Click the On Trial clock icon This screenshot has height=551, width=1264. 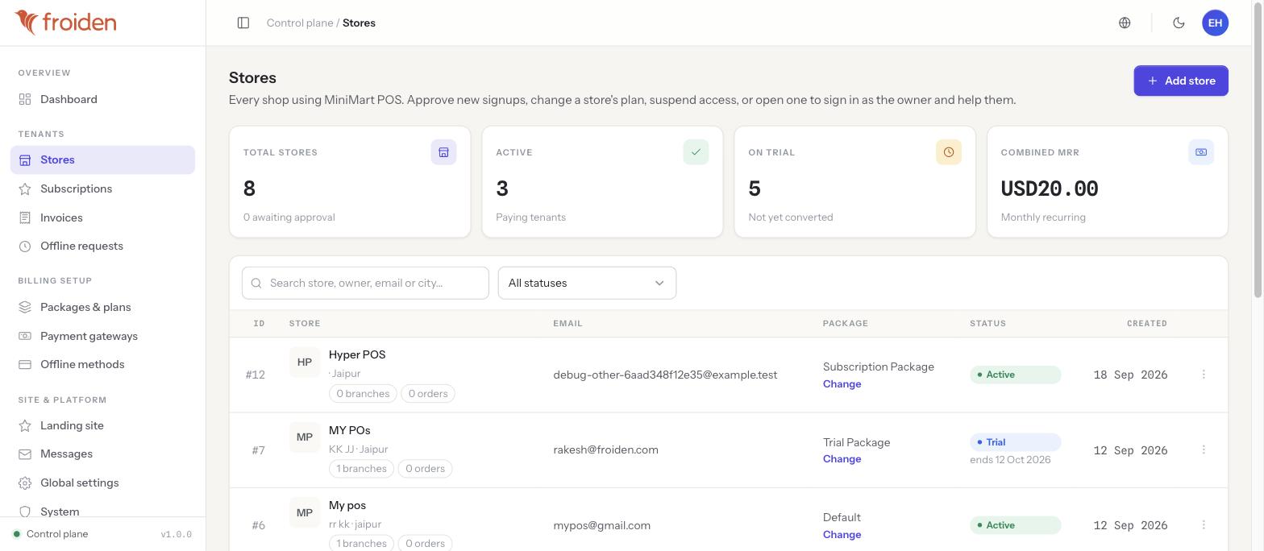pos(949,152)
